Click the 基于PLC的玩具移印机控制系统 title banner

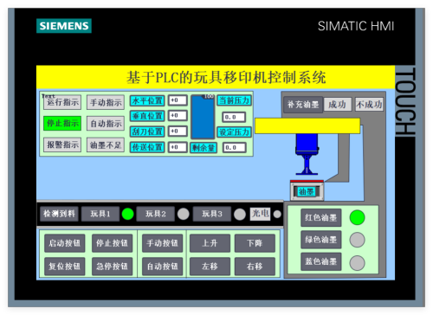[216, 77]
